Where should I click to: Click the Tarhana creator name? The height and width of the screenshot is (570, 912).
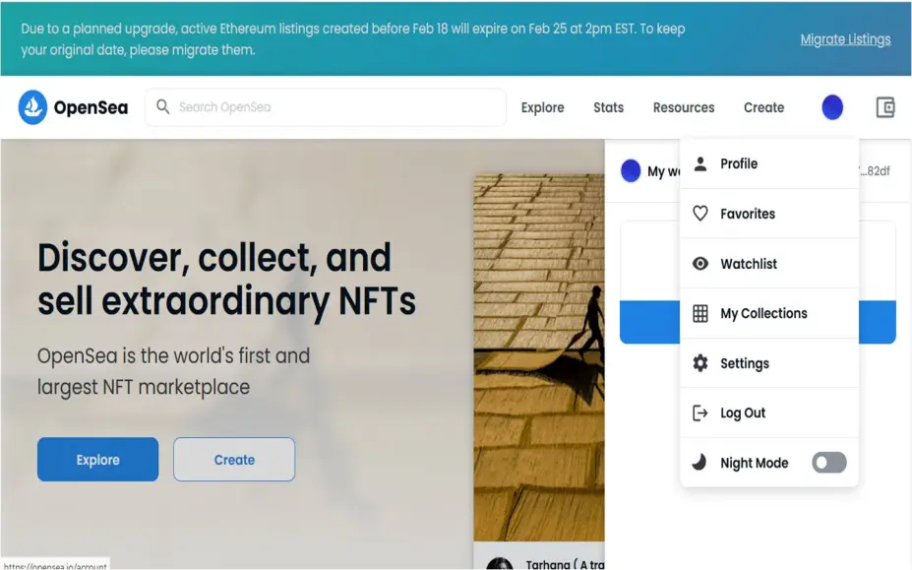point(565,564)
